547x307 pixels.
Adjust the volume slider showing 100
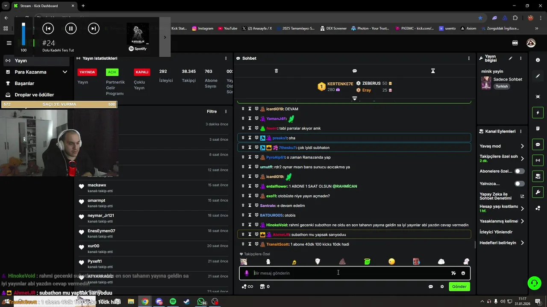click(24, 34)
